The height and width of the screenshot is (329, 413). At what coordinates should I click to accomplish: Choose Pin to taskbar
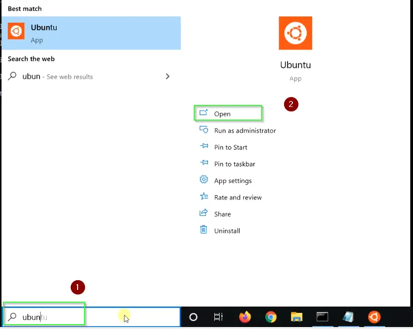[235, 164]
